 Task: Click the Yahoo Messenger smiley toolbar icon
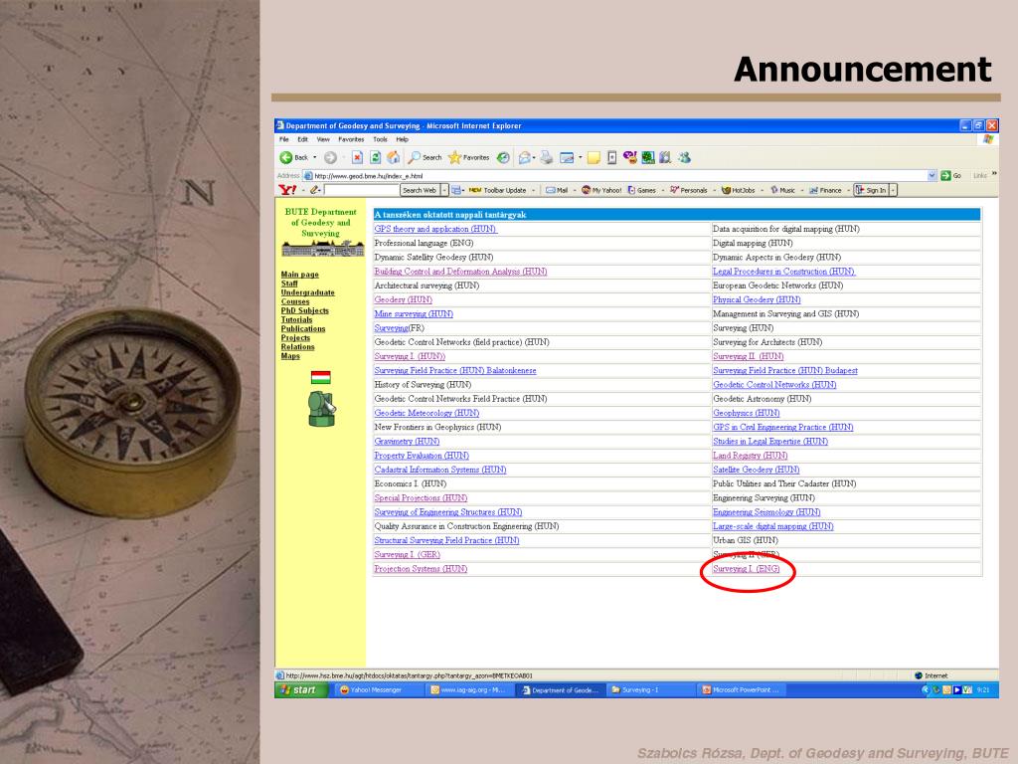(x=629, y=157)
